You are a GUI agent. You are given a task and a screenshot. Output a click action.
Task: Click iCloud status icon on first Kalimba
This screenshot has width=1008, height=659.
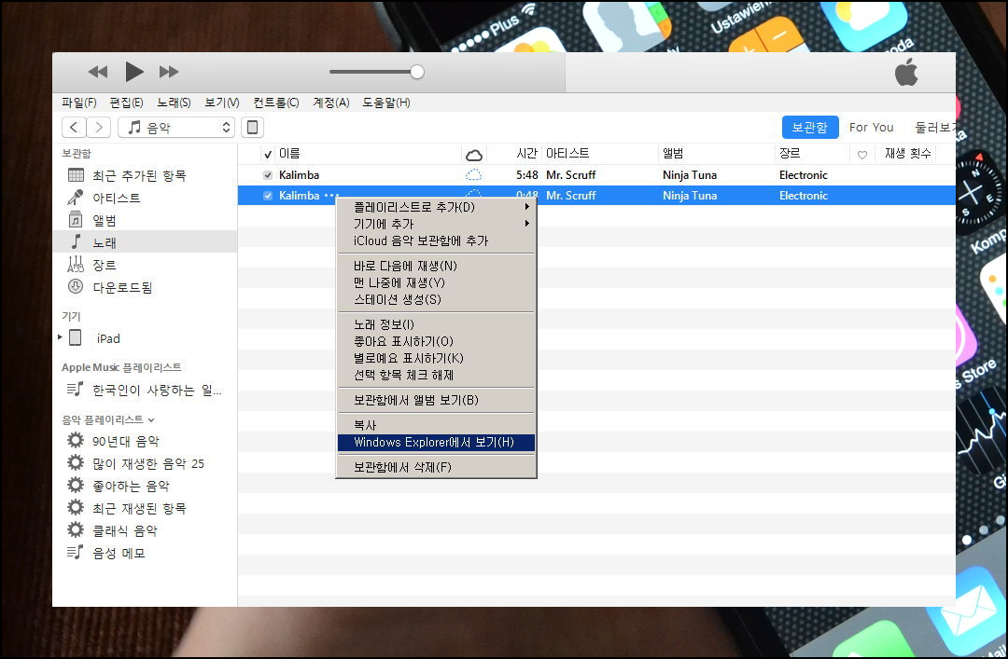pyautogui.click(x=473, y=174)
